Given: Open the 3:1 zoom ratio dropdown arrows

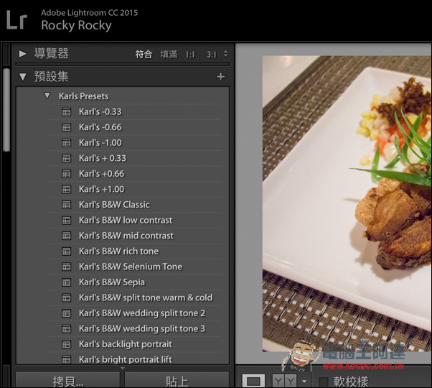Looking at the screenshot, I should [x=225, y=54].
